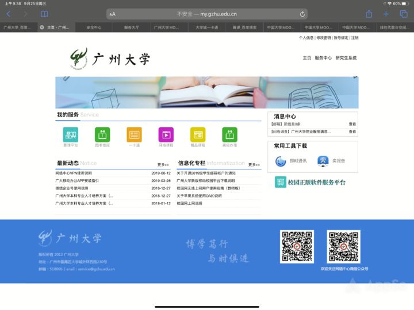Screen dimensions: 414x310
Task: Switch to the 线性代数与空间 tab
Action: (x=394, y=27)
